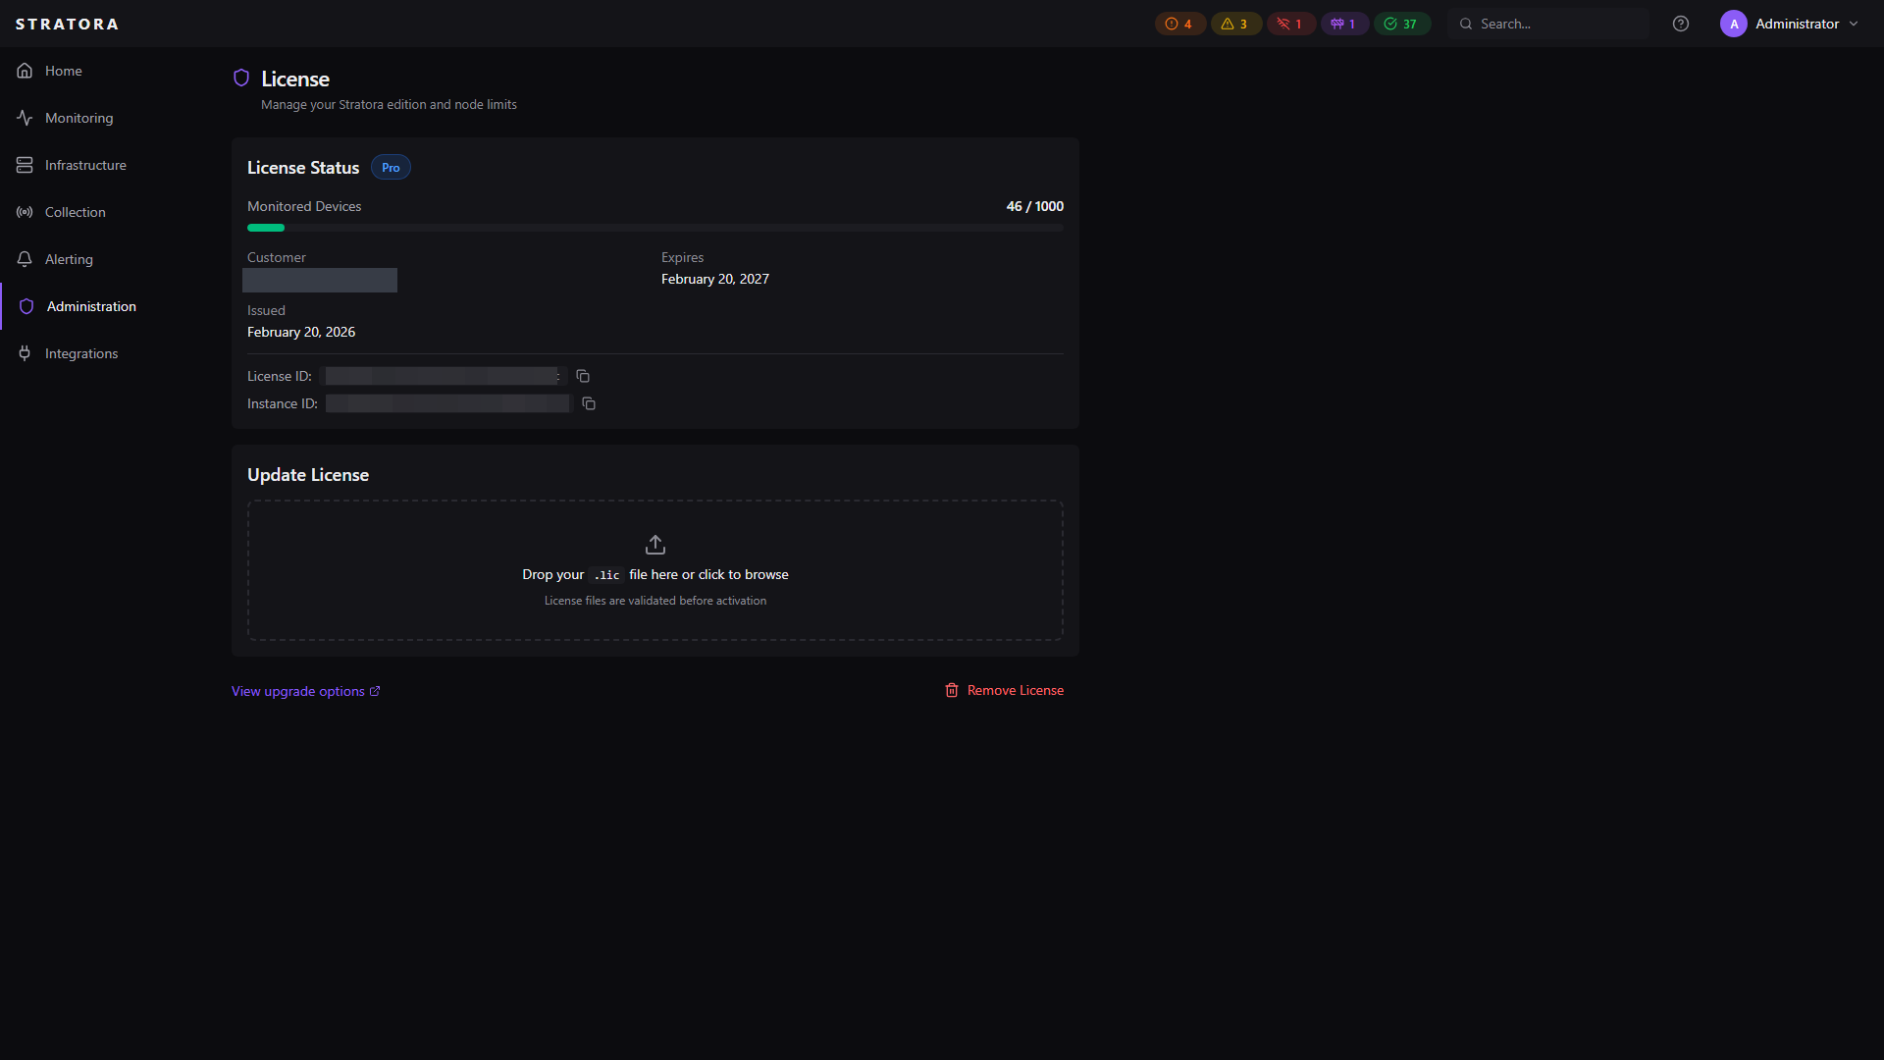Image resolution: width=1884 pixels, height=1060 pixels.
Task: Open the red offline badge showing 1
Action: point(1290,24)
